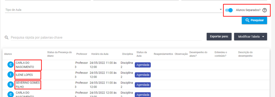Click the Status da Aula column header

point(142,54)
